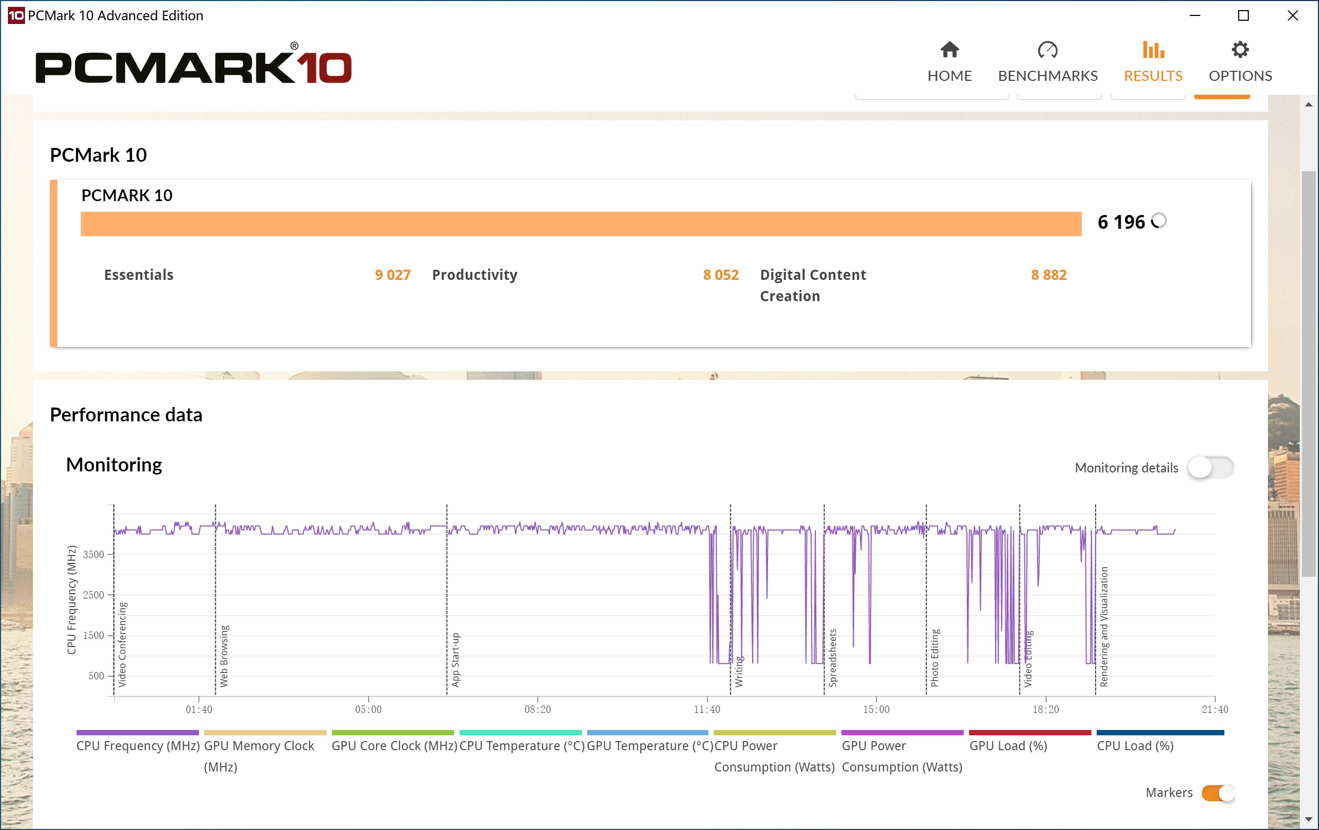The height and width of the screenshot is (830, 1319).
Task: Expand the Productivity score section
Action: pyautogui.click(x=474, y=275)
